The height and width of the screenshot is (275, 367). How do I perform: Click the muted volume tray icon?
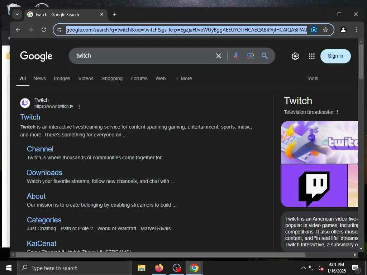click(x=320, y=268)
